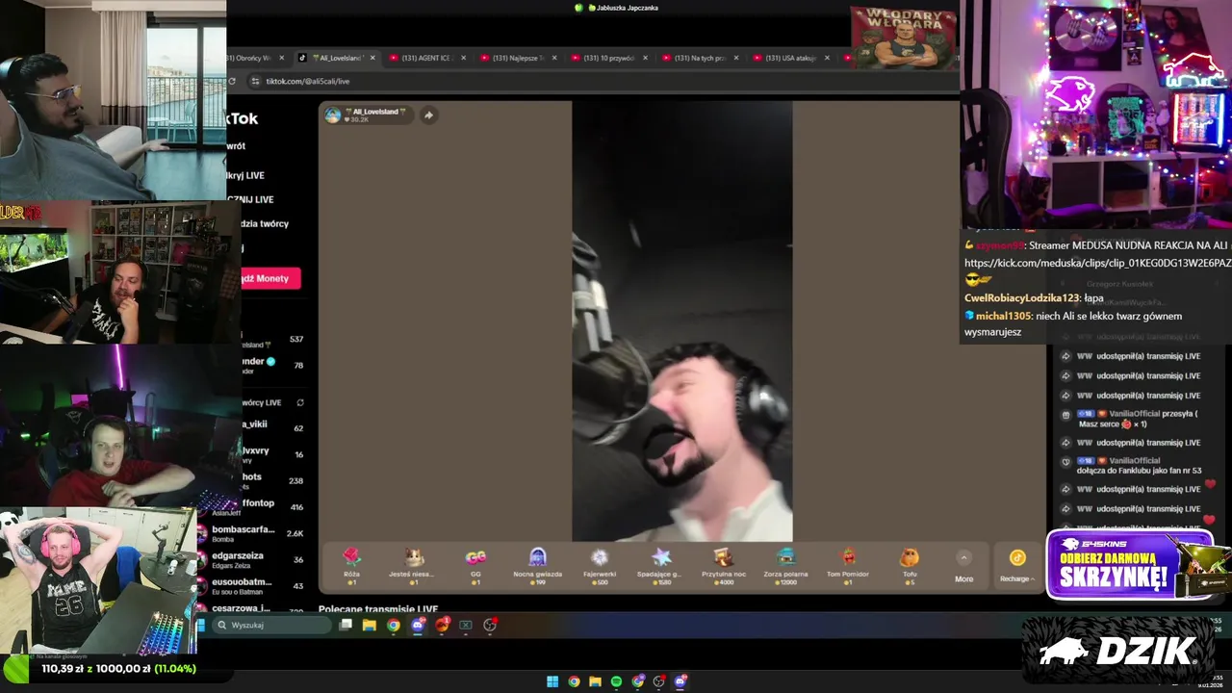Screen dimensions: 1232x693
Task: Refresh the recommended LIVE creators list
Action: [x=300, y=402]
